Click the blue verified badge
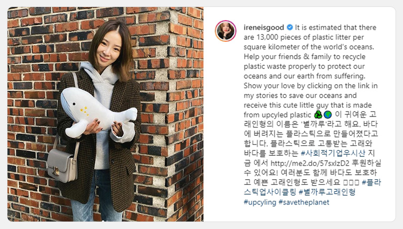Screen dimensions: 403x229 [x=290, y=27]
